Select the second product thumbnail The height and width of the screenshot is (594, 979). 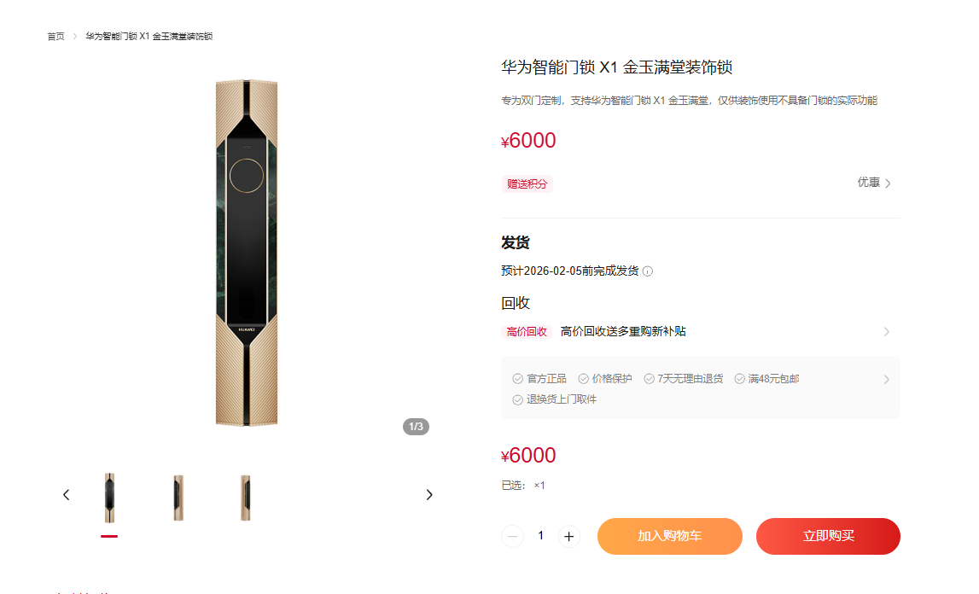[x=178, y=498]
